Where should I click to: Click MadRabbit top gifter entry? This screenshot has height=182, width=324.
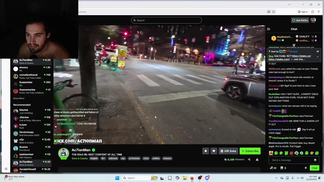(282, 38)
